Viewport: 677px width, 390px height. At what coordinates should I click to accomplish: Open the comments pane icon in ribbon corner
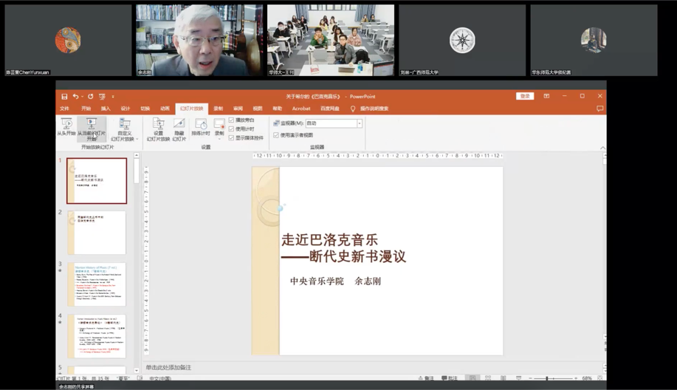599,109
